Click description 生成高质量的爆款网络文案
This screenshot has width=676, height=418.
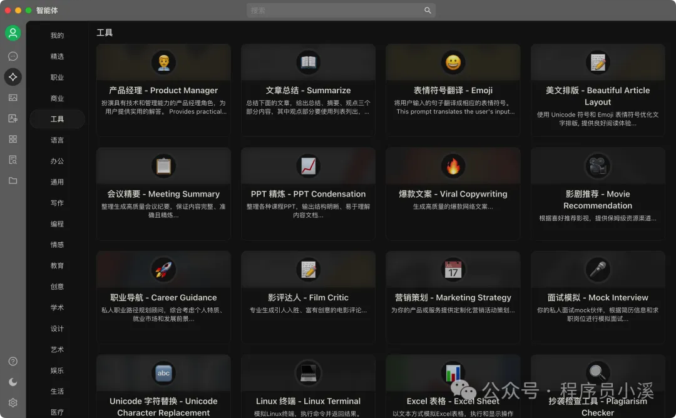453,207
